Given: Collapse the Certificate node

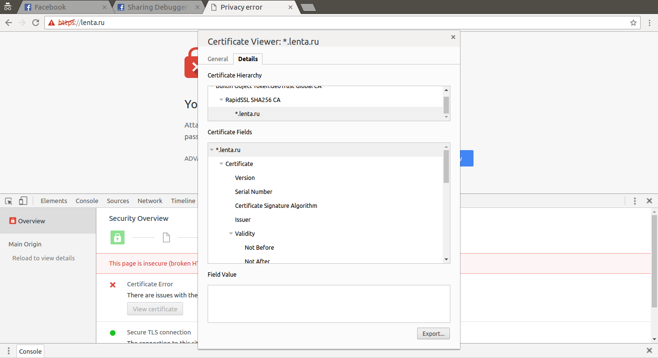Looking at the screenshot, I should coord(221,164).
